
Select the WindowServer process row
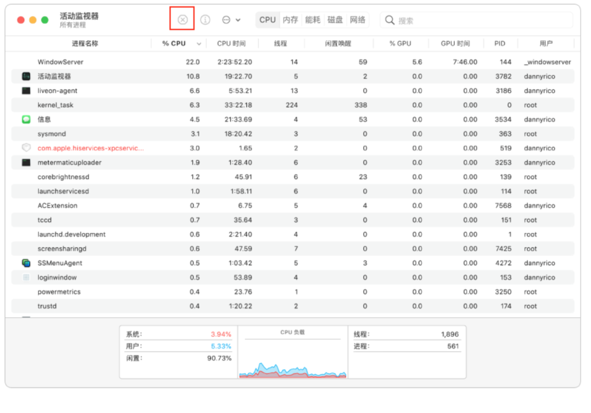pos(289,62)
